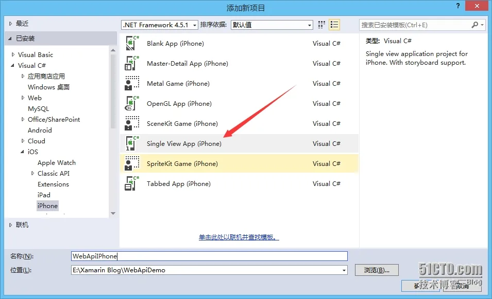Select SpriteKit Game (iPhone) template name
The height and width of the screenshot is (299, 492).
click(182, 163)
